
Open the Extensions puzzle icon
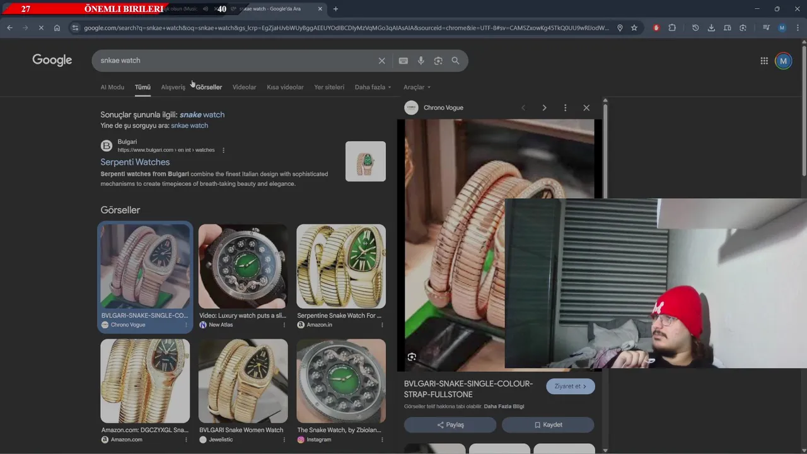672,28
